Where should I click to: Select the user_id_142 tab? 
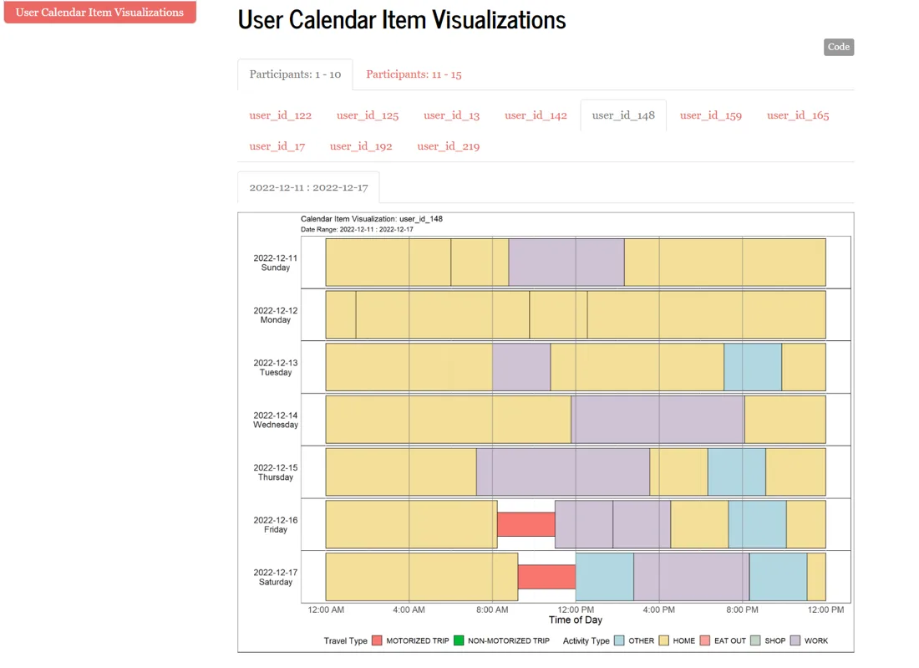(536, 115)
